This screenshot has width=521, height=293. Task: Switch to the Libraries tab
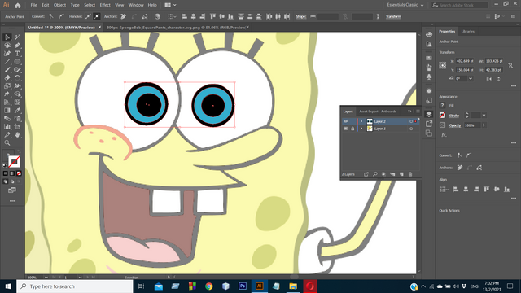[x=467, y=31]
